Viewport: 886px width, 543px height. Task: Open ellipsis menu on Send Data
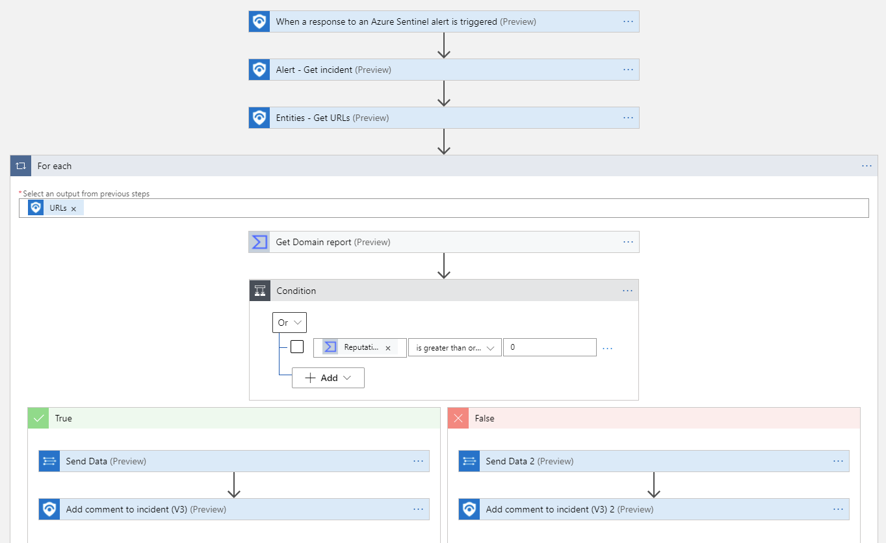click(x=418, y=461)
